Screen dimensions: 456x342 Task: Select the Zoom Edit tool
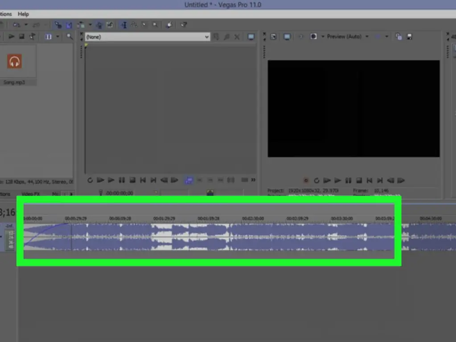155,25
